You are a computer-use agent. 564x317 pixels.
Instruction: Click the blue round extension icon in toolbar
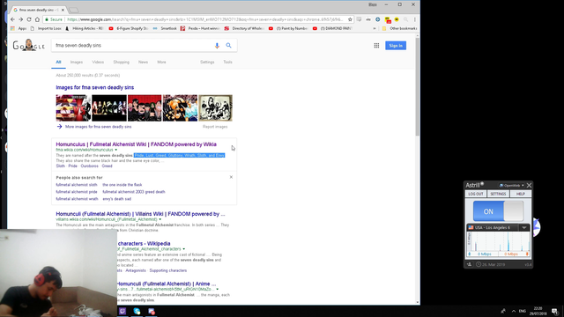[x=378, y=19]
